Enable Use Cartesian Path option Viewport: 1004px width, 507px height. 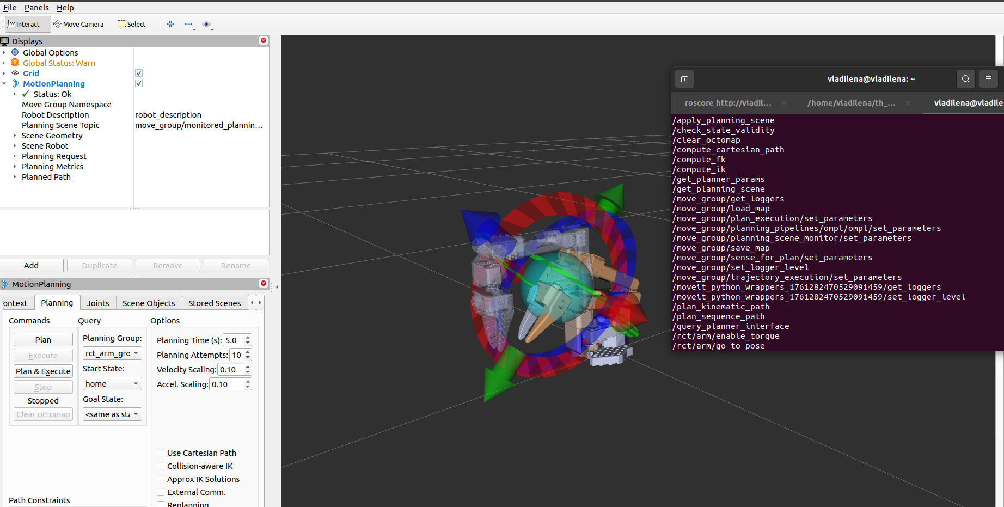[161, 453]
